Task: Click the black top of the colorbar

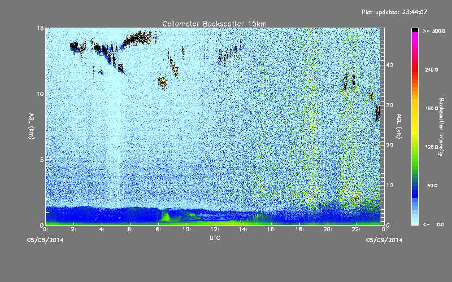Action: coord(415,30)
